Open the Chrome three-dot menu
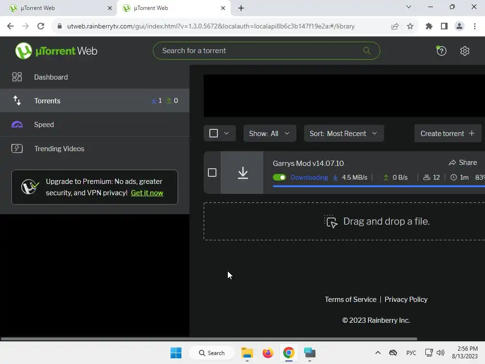 coord(475,26)
